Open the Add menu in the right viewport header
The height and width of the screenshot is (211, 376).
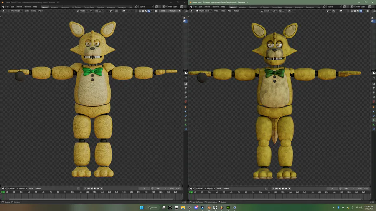(x=229, y=11)
